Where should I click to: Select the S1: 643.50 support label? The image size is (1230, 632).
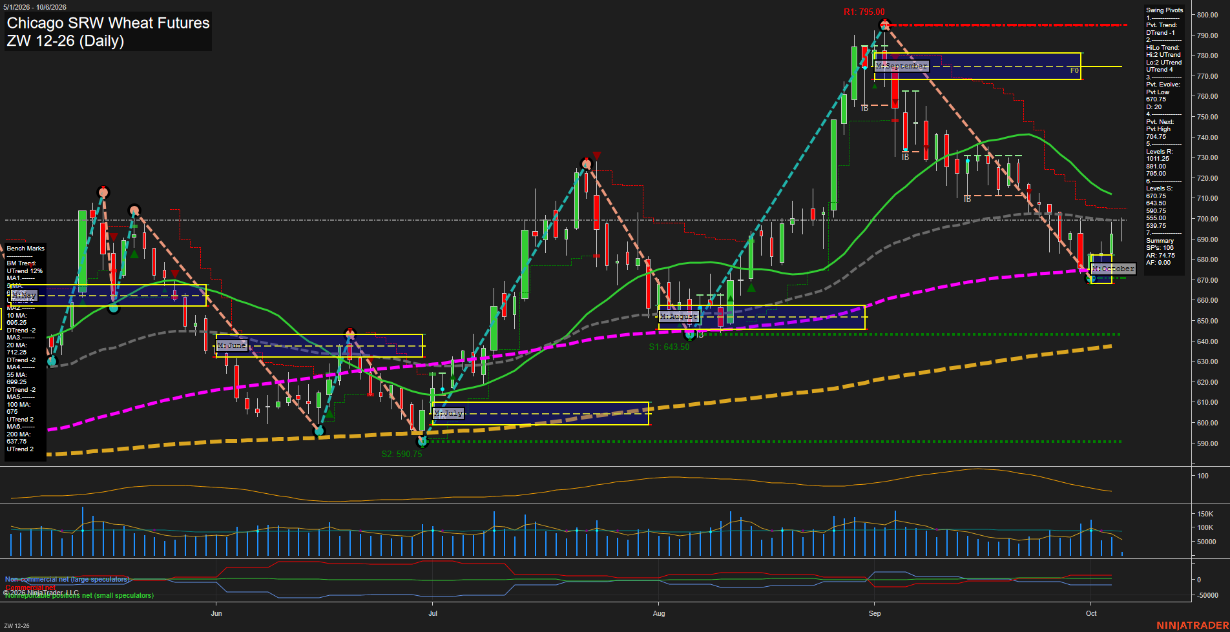pyautogui.click(x=669, y=347)
